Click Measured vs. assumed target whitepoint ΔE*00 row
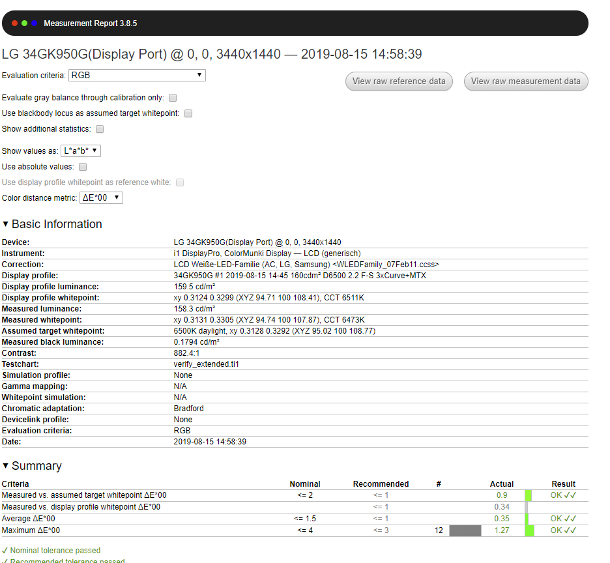Viewport: 610px width, 563px height. tap(295, 495)
